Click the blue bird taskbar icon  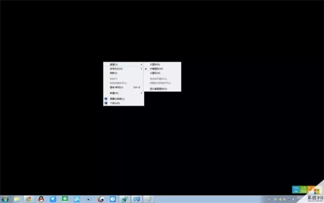pos(53,199)
